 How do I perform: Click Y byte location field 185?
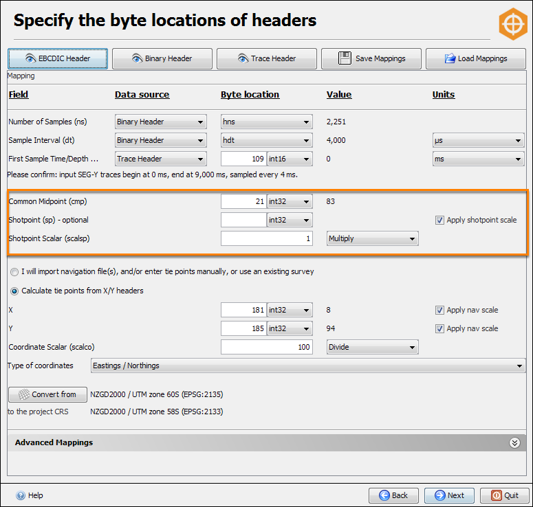(x=243, y=328)
